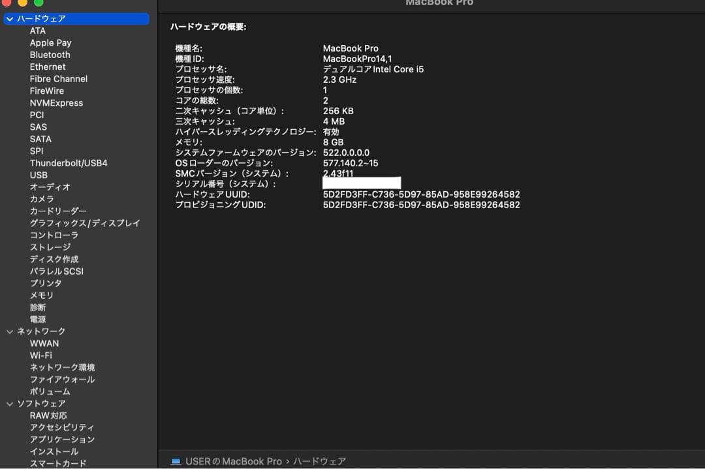This screenshot has height=469, width=705.
Task: View 電源 information
Action: pos(38,319)
